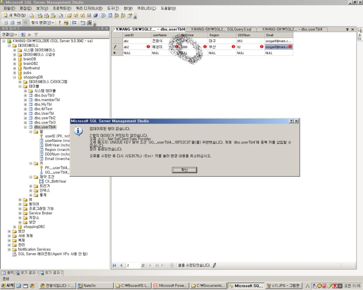
Task: Toggle the Show Diagram Pane icon
Action: click(x=6, y=23)
